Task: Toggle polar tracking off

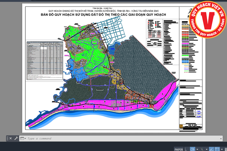Action: tap(193, 148)
